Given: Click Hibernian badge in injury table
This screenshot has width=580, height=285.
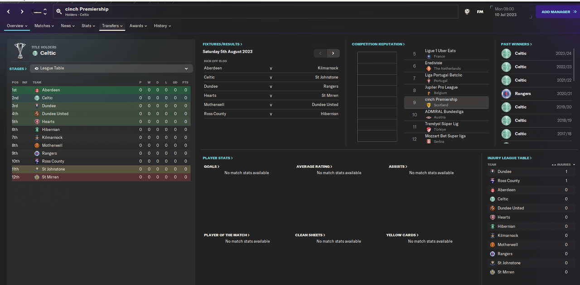Looking at the screenshot, I should 493,227.
